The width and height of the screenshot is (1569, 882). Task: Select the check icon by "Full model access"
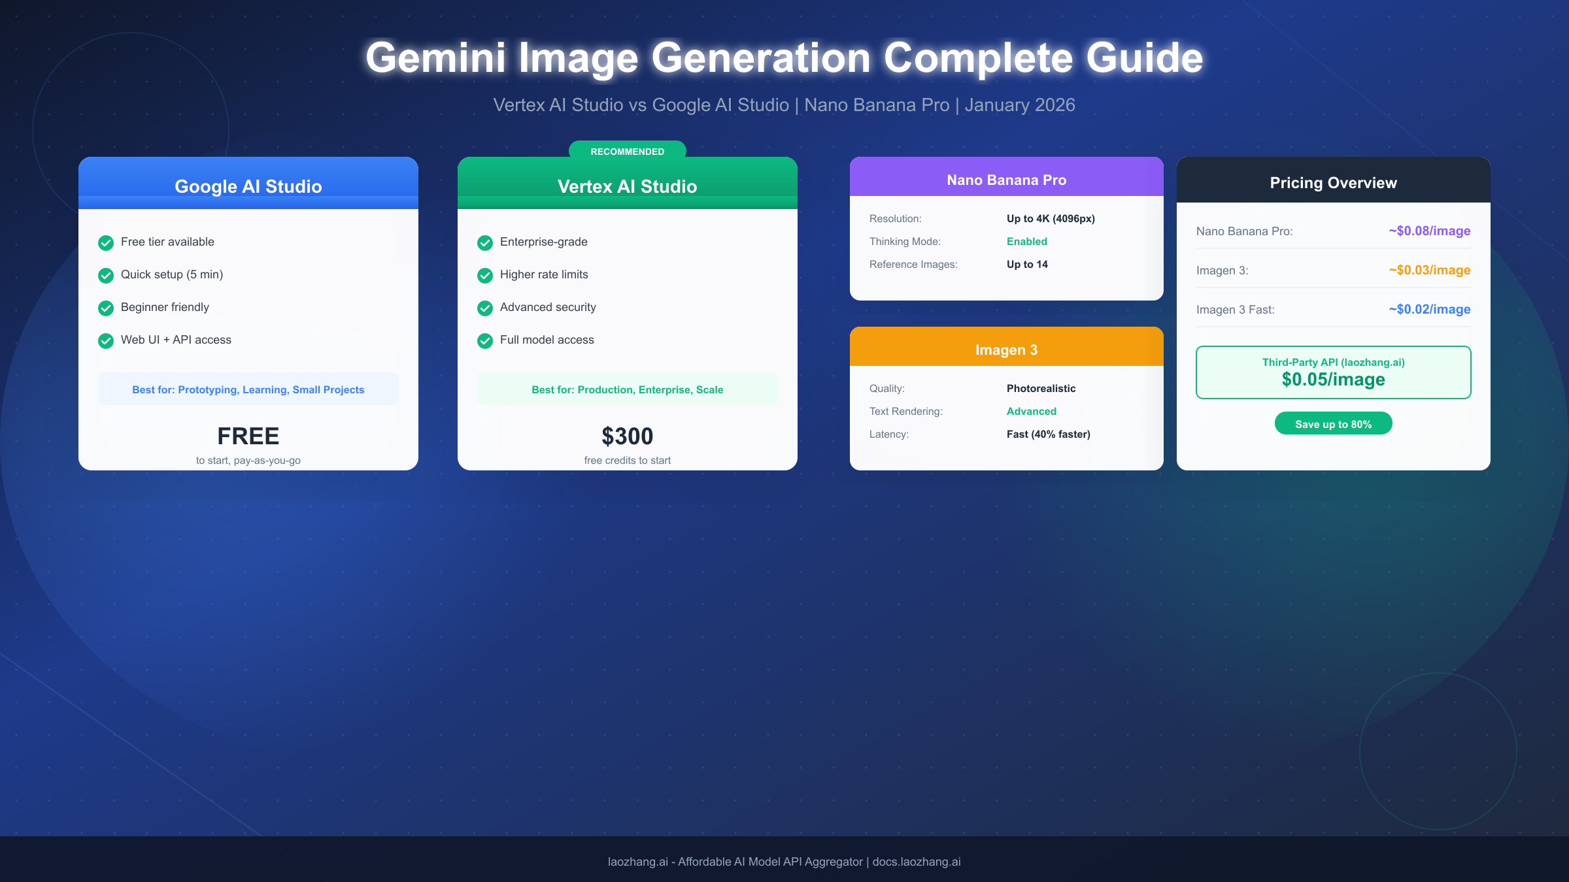485,340
